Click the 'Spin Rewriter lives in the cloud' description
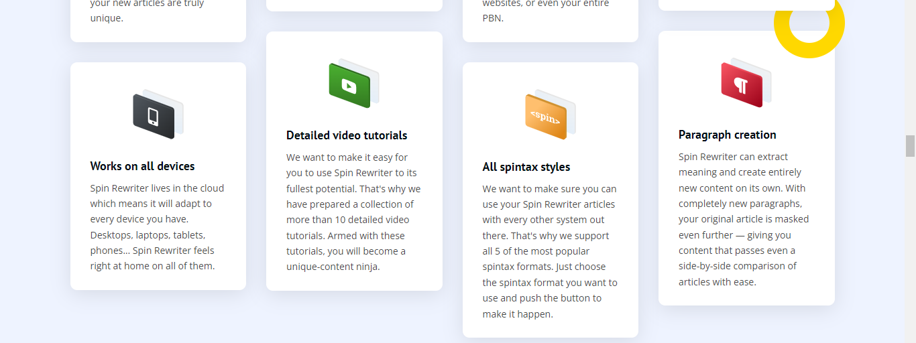 click(x=158, y=227)
